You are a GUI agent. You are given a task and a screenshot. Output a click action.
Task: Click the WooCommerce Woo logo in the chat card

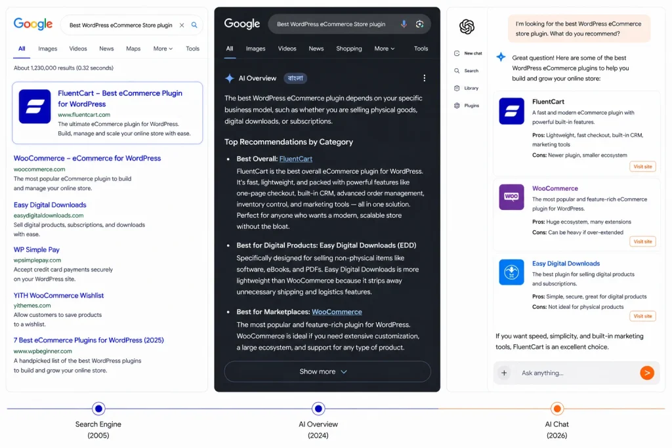[x=511, y=197]
